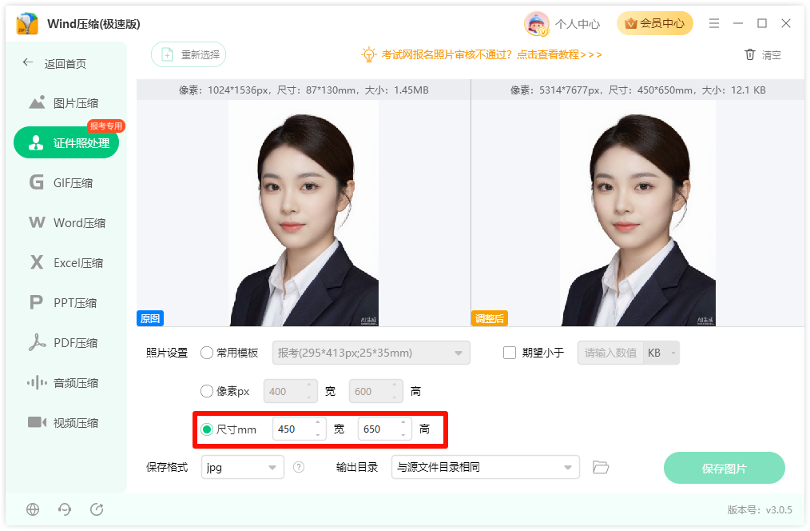
Task: Click the folder icon to browse output directory
Action: 601,467
